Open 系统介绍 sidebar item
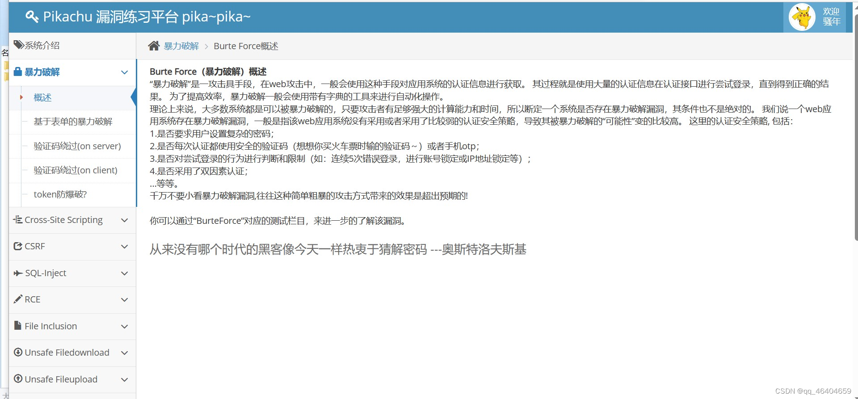This screenshot has width=858, height=399. click(x=72, y=46)
